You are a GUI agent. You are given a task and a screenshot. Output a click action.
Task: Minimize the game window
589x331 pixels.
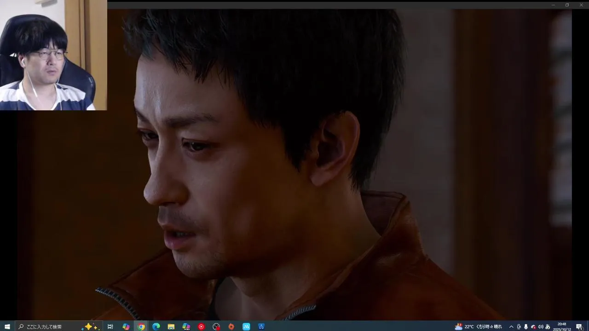(x=554, y=5)
